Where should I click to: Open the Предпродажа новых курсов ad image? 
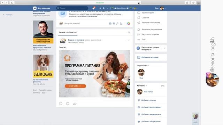coord(43,32)
